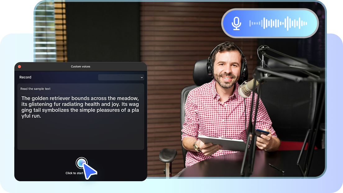Click the red dot on the Custom voices window
This screenshot has width=343, height=193.
pos(19,66)
